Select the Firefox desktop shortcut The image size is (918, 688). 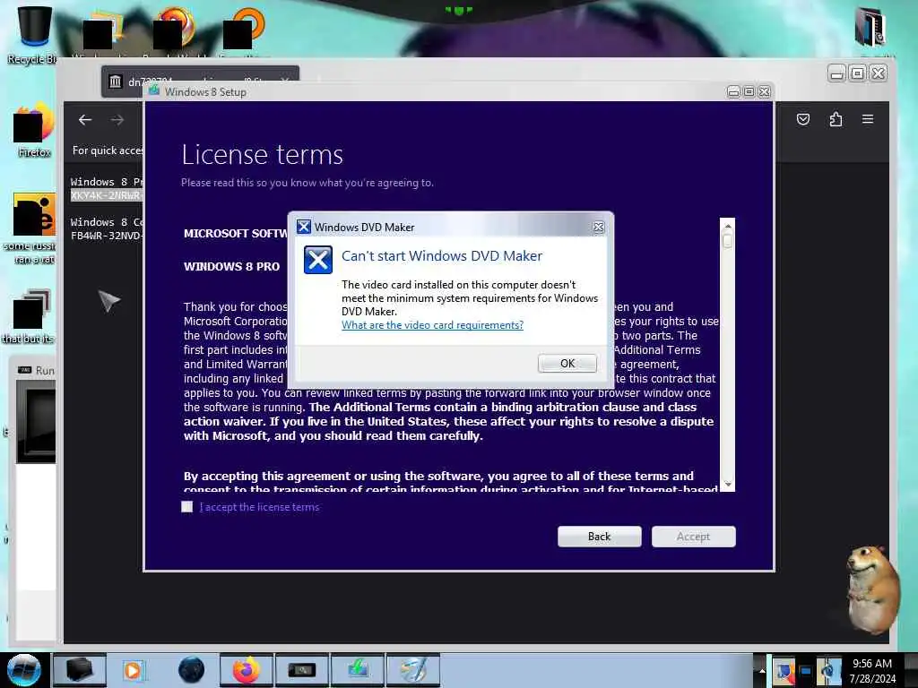tap(33, 130)
